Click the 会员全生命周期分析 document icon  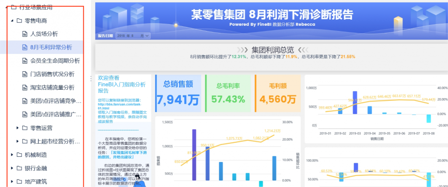point(25,61)
